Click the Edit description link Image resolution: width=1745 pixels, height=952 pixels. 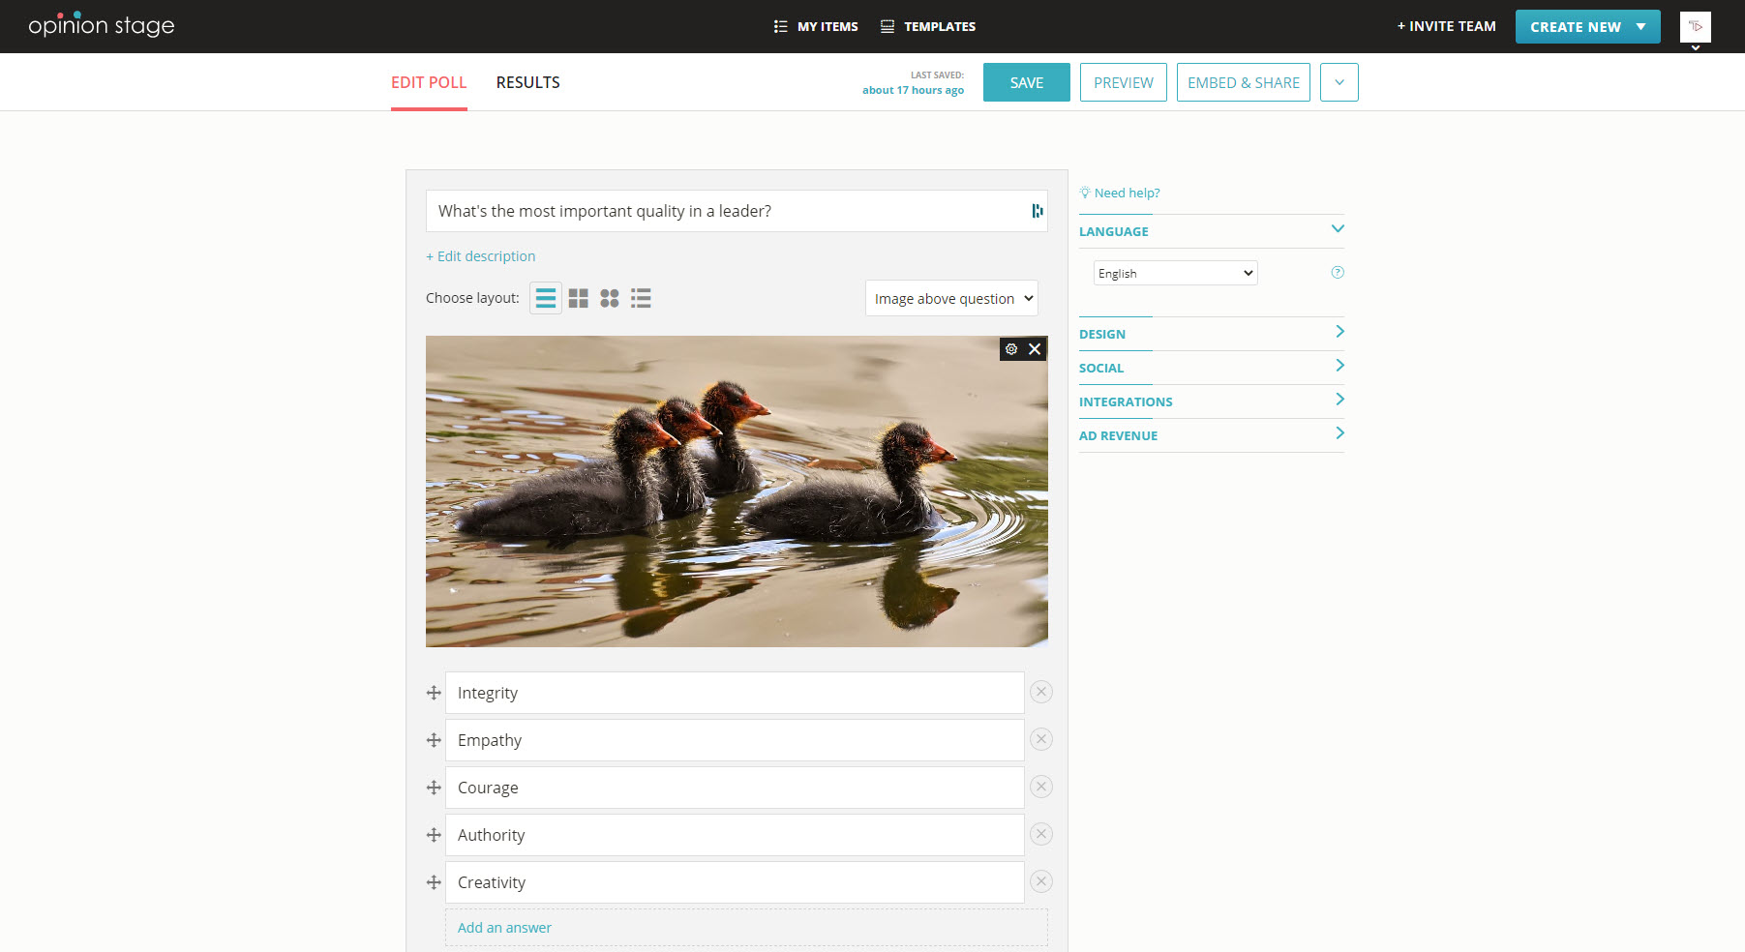pos(481,256)
